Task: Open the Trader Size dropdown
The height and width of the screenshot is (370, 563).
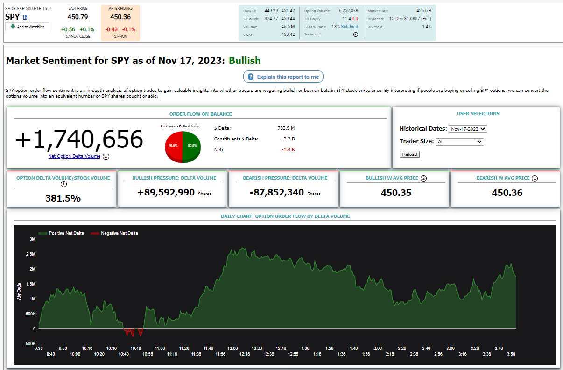Action: (459, 141)
